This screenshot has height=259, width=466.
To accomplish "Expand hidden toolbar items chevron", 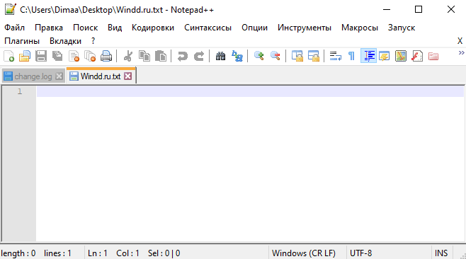I will tap(461, 53).
